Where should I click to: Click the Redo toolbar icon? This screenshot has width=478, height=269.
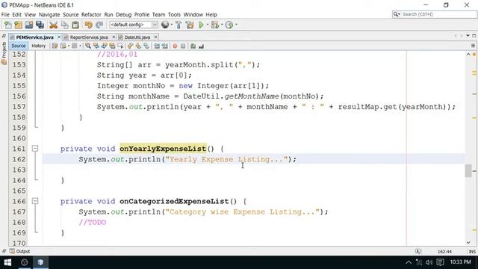click(x=99, y=25)
